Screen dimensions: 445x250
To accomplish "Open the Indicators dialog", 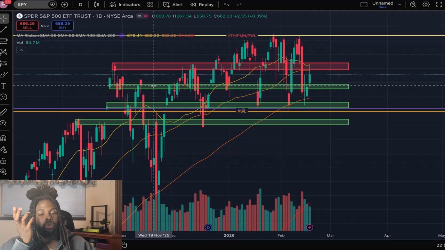I will 125,5.
